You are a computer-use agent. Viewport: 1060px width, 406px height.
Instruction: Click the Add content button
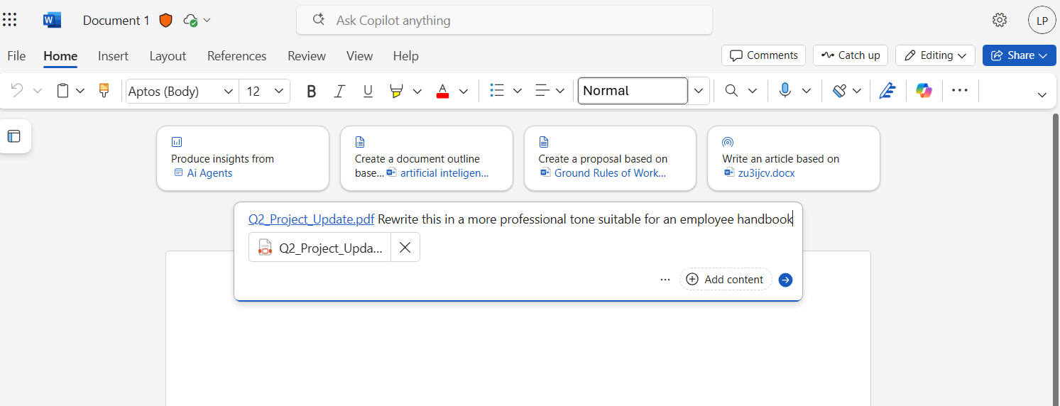click(x=726, y=280)
